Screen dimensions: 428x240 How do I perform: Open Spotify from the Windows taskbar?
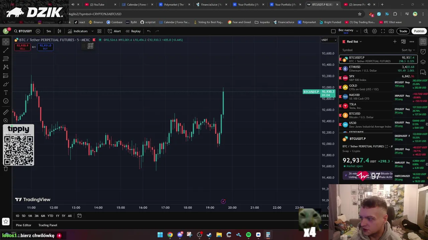[248, 235]
